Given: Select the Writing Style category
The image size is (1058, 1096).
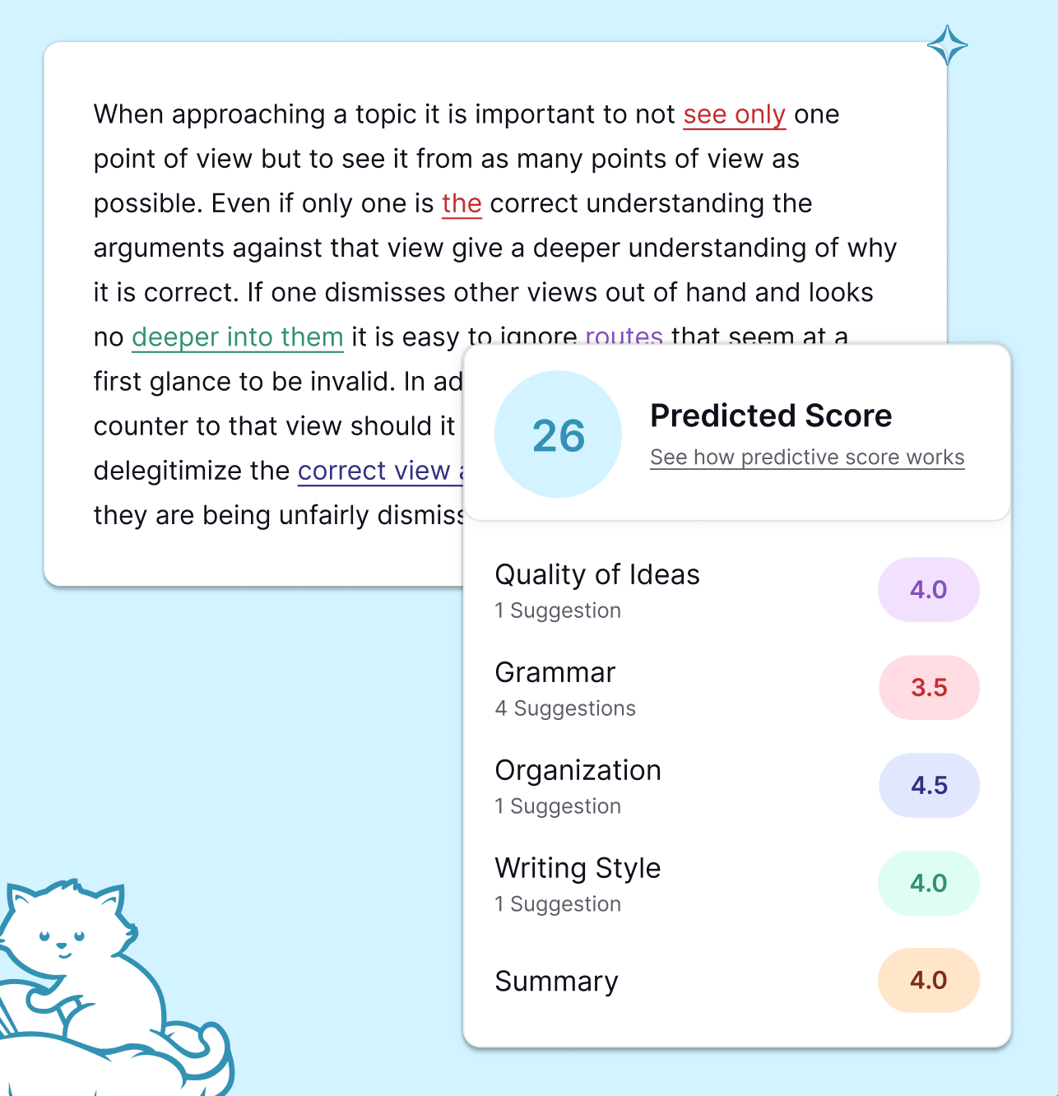Looking at the screenshot, I should pyautogui.click(x=578, y=869).
